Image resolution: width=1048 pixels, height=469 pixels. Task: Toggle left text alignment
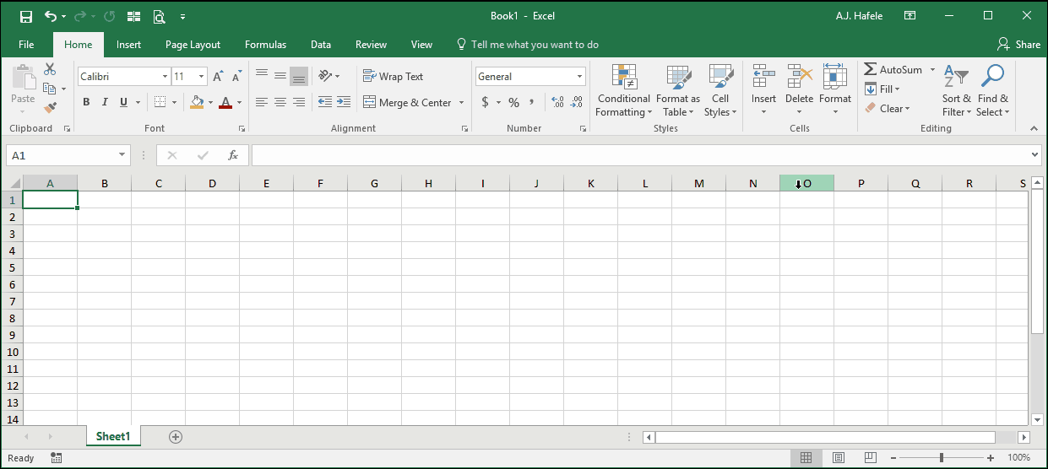coord(262,102)
